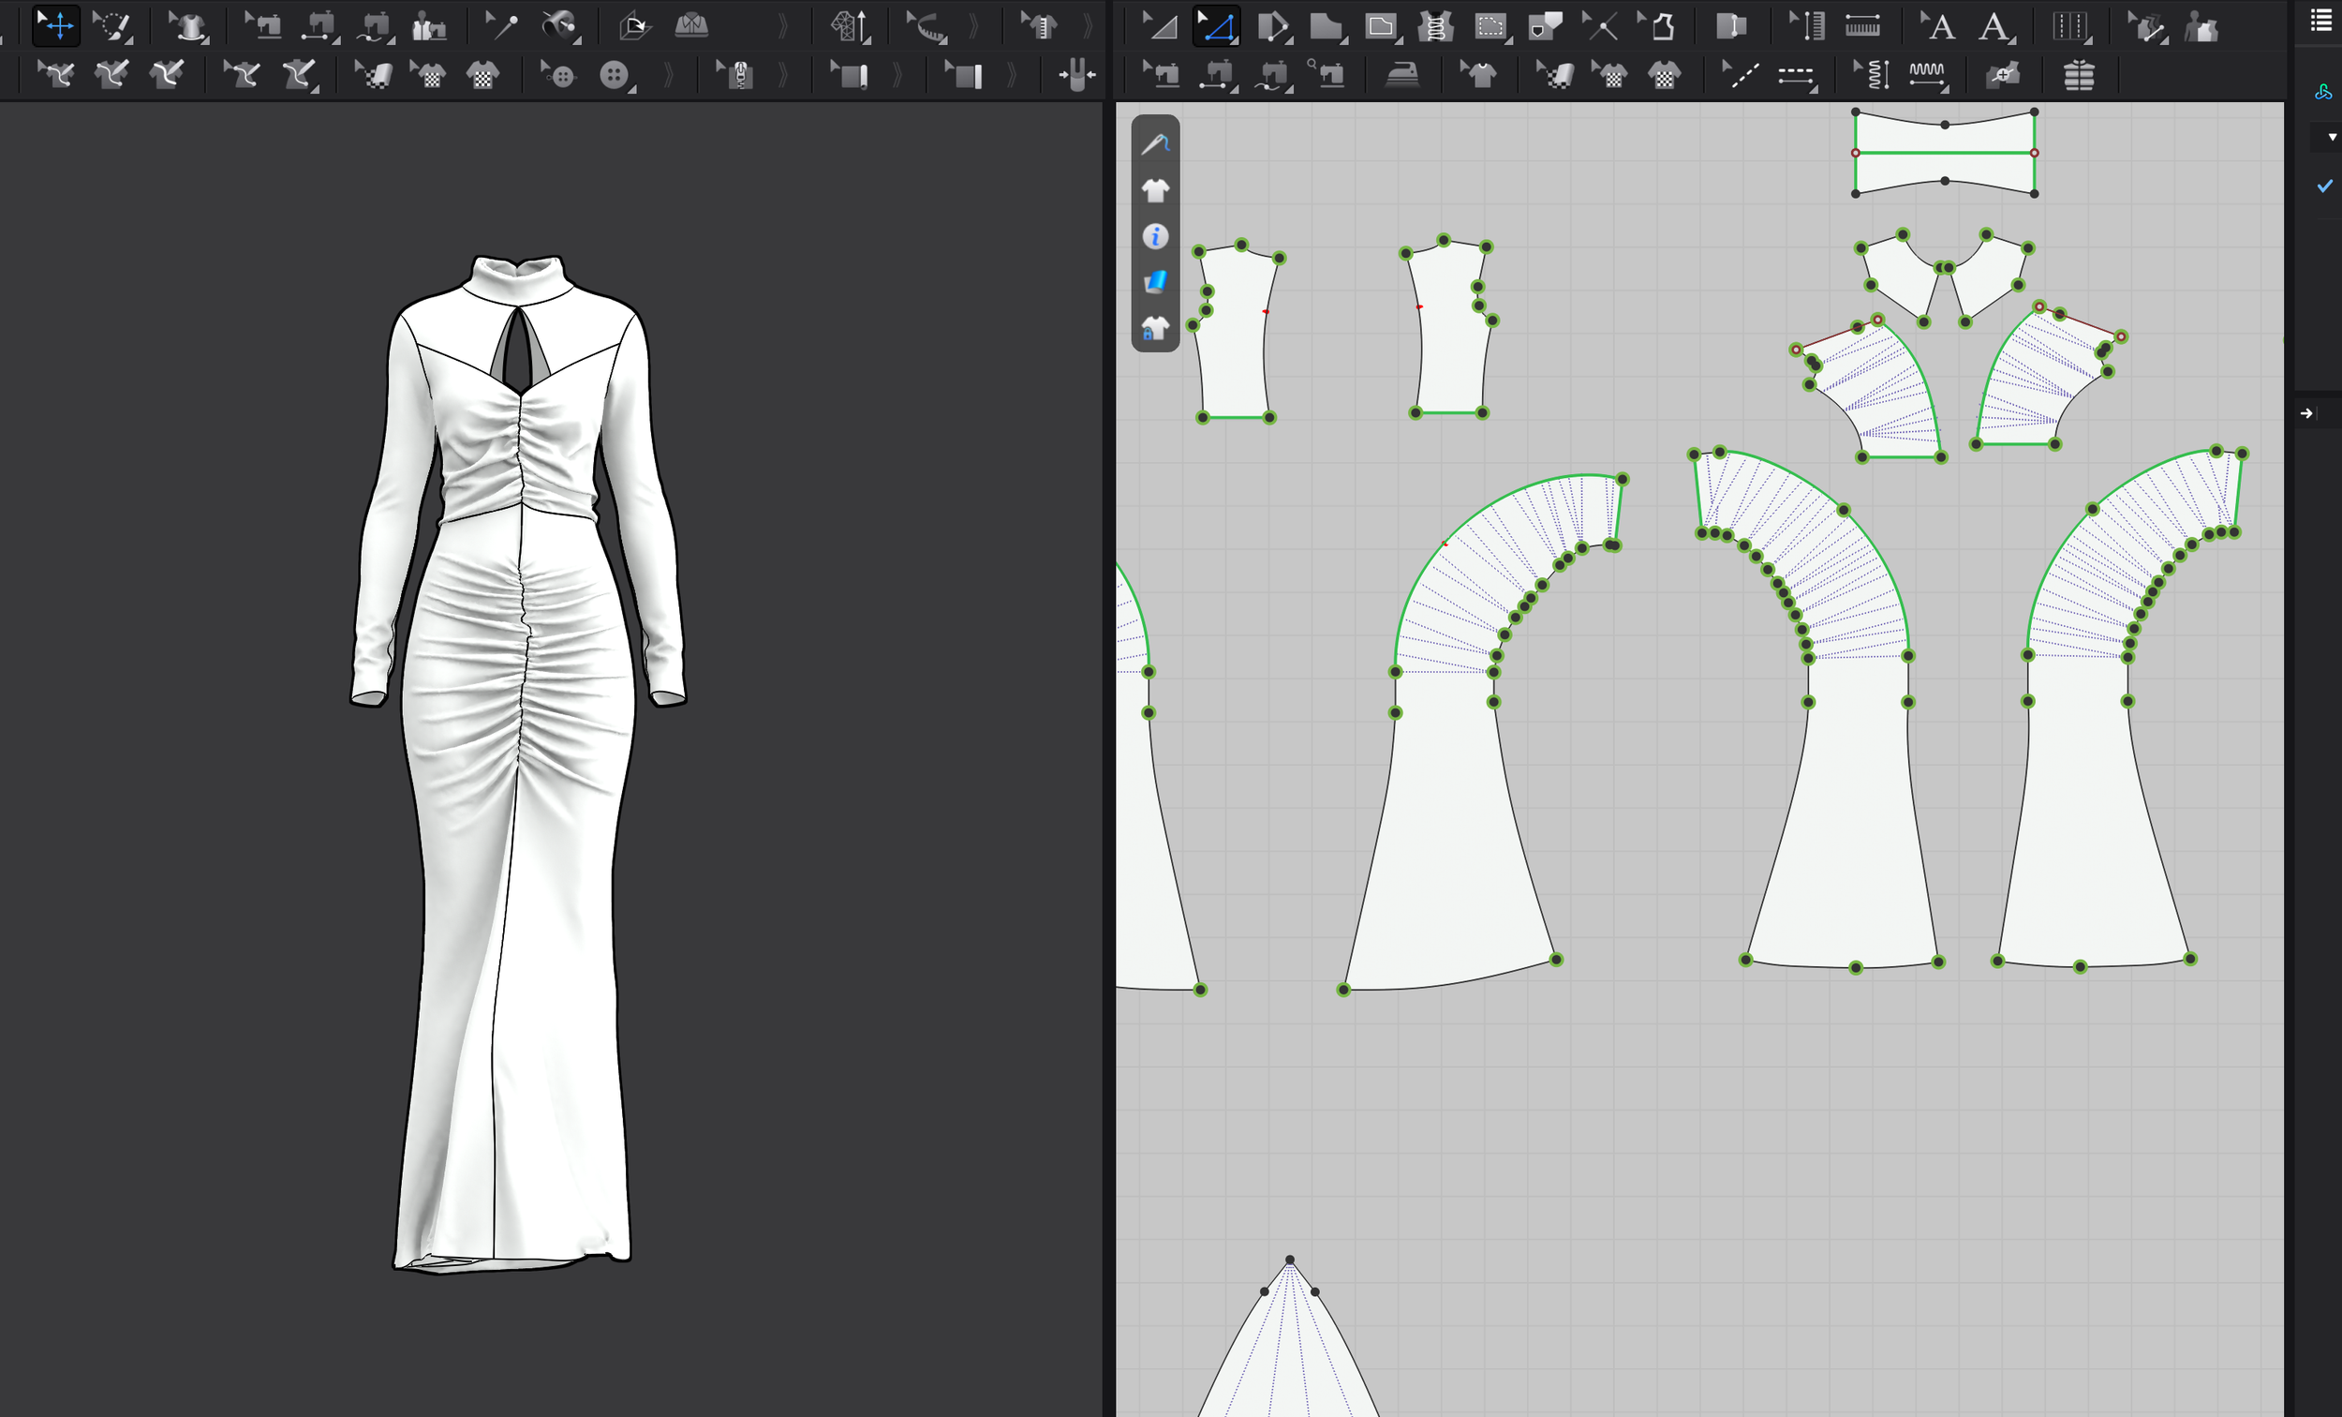Activate the Edit Pattern tool with blue triangle
The width and height of the screenshot is (2342, 1417).
click(x=1216, y=26)
